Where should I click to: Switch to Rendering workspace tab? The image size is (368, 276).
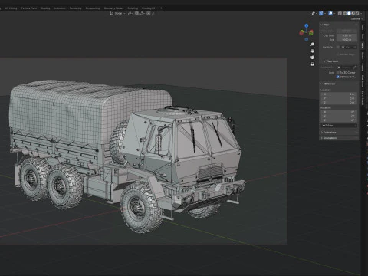(75, 8)
